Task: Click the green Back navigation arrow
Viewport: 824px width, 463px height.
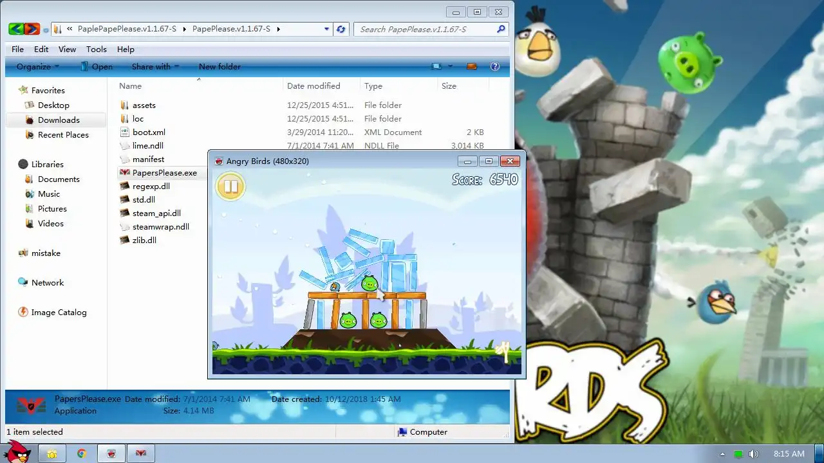Action: click(x=16, y=29)
